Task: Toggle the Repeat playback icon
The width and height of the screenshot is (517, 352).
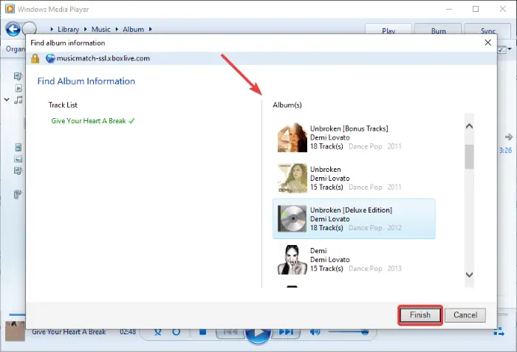Action: tap(177, 331)
